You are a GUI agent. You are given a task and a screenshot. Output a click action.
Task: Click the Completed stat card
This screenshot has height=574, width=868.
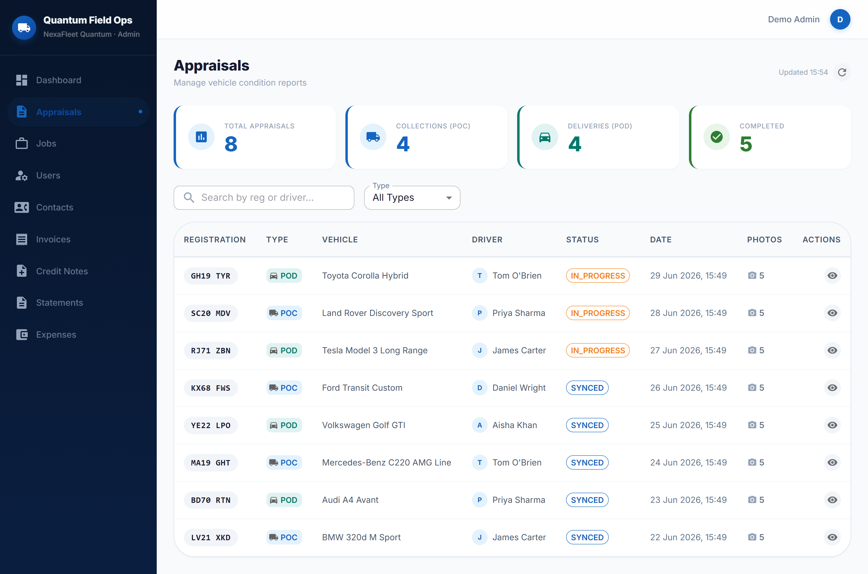tap(769, 137)
